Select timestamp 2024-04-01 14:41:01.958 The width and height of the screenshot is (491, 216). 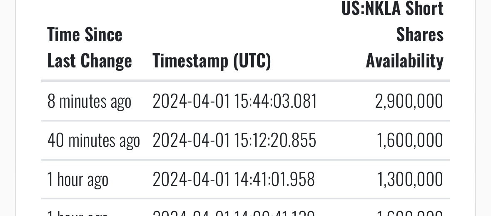pos(234,179)
